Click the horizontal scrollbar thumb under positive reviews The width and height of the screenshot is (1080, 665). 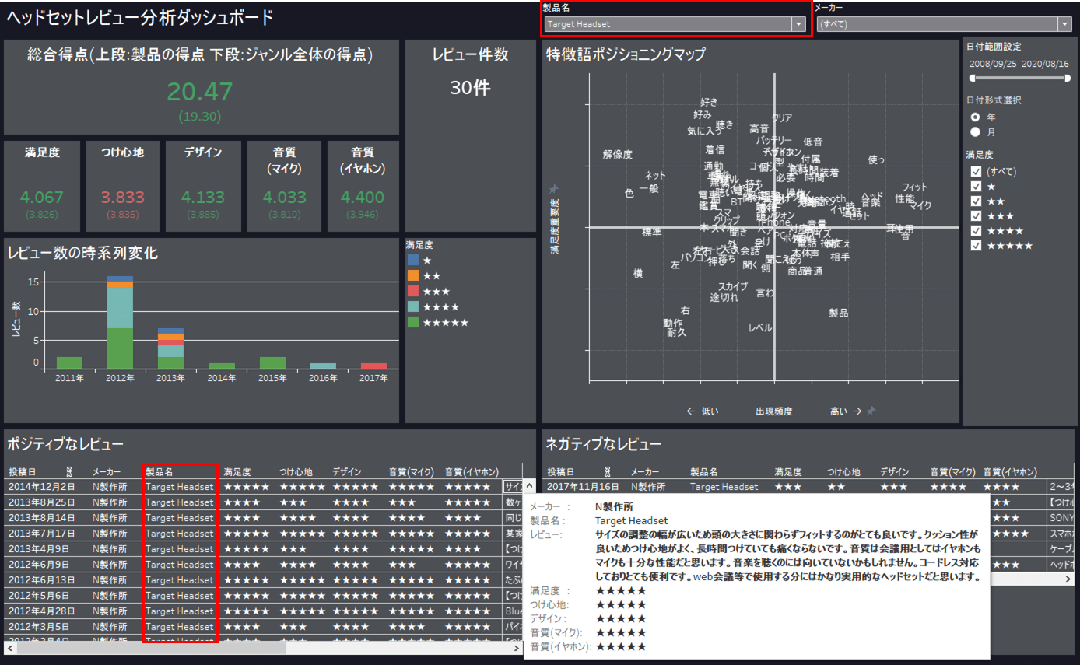coord(151,647)
